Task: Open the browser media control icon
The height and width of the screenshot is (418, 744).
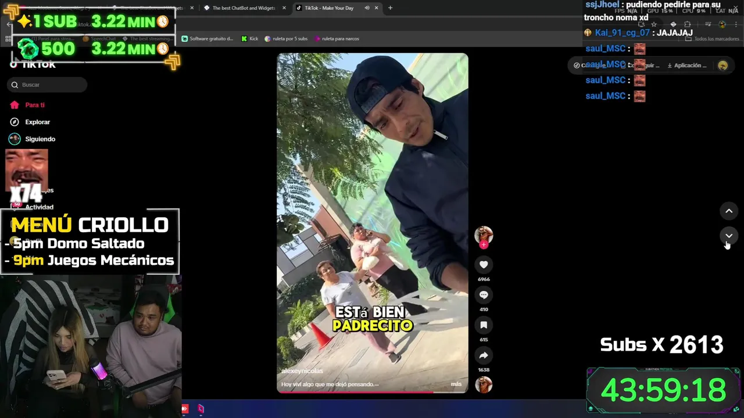Action: coord(708,24)
